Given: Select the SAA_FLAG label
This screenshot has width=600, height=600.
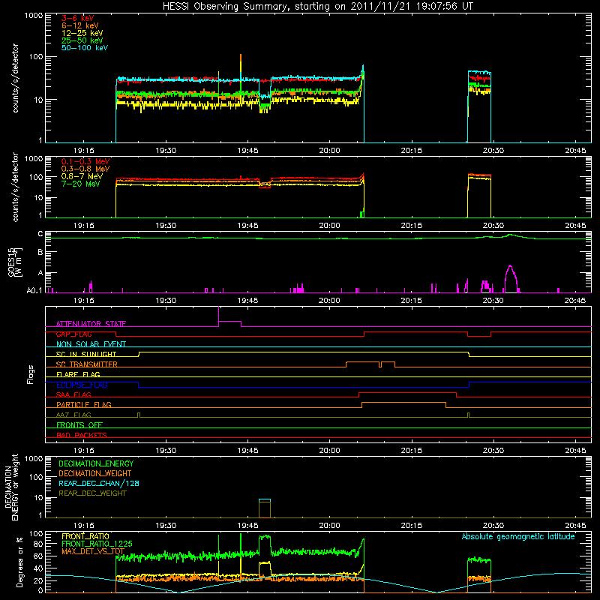Looking at the screenshot, I should (73, 394).
